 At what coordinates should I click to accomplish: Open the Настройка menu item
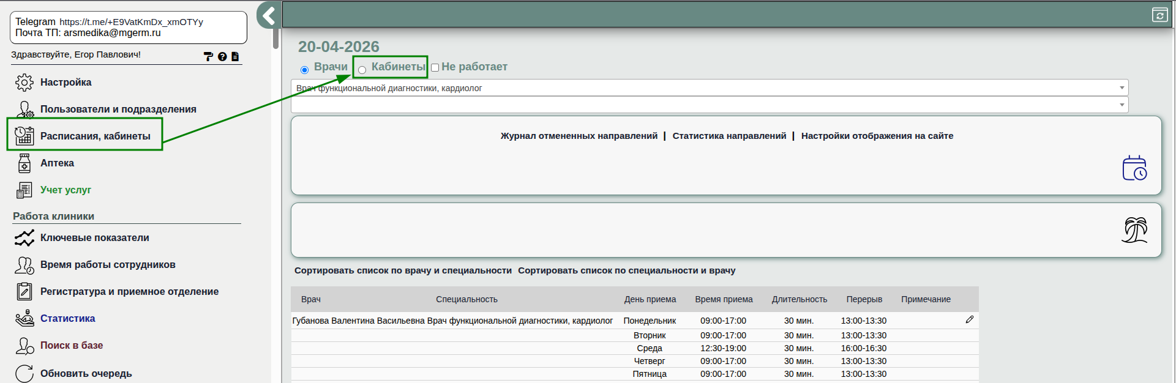pyautogui.click(x=66, y=82)
